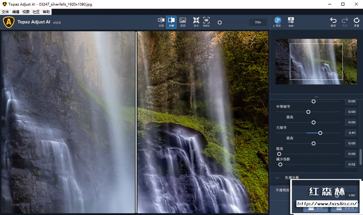Adjust the 中等细节 slider handle
This screenshot has width=363, height=215.
tap(308, 112)
